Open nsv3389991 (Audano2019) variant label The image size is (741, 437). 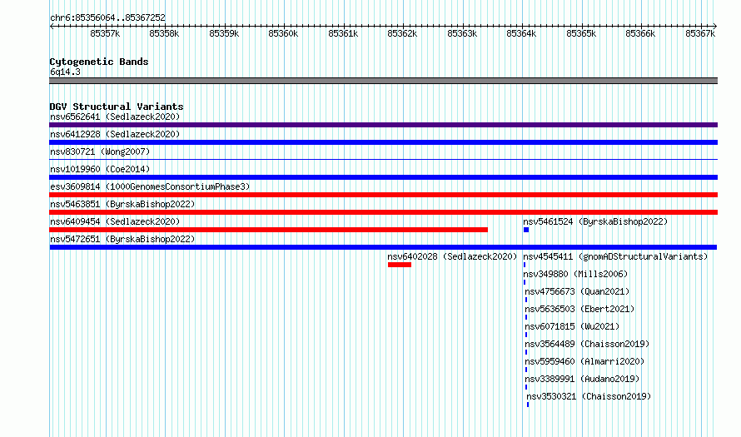click(x=582, y=379)
